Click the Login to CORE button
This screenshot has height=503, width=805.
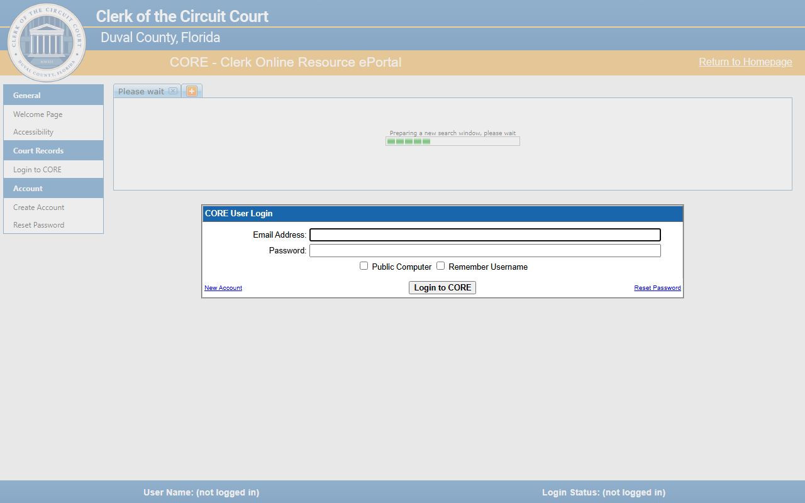442,287
